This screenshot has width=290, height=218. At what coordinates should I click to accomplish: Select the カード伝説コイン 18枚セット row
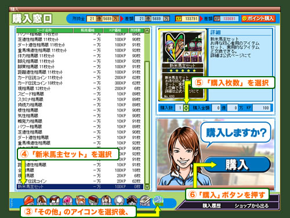tap(80, 83)
